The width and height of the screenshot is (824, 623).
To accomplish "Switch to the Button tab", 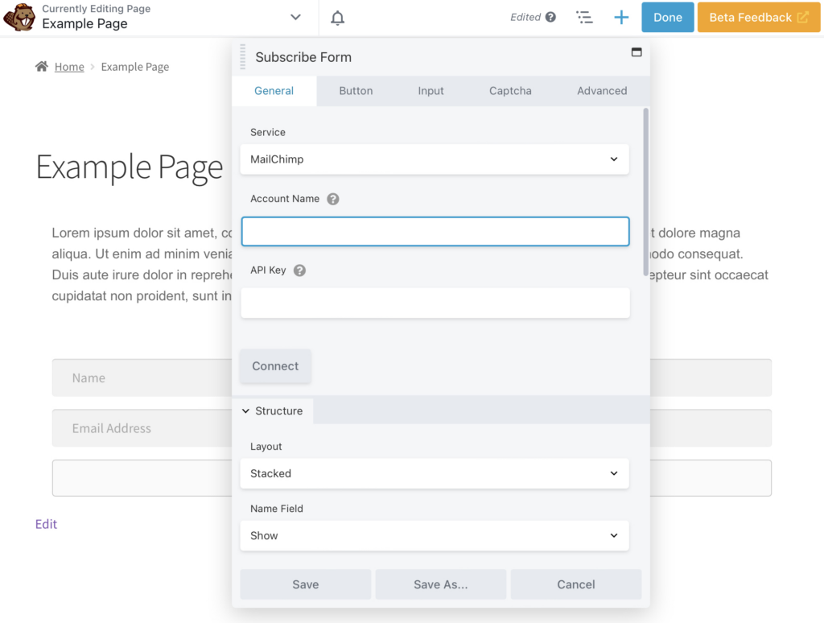I will coord(356,91).
